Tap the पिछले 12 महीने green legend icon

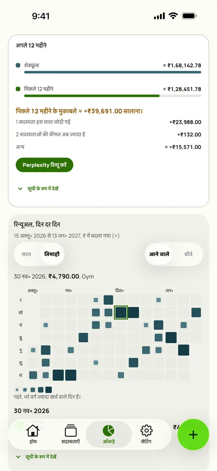coord(18,89)
